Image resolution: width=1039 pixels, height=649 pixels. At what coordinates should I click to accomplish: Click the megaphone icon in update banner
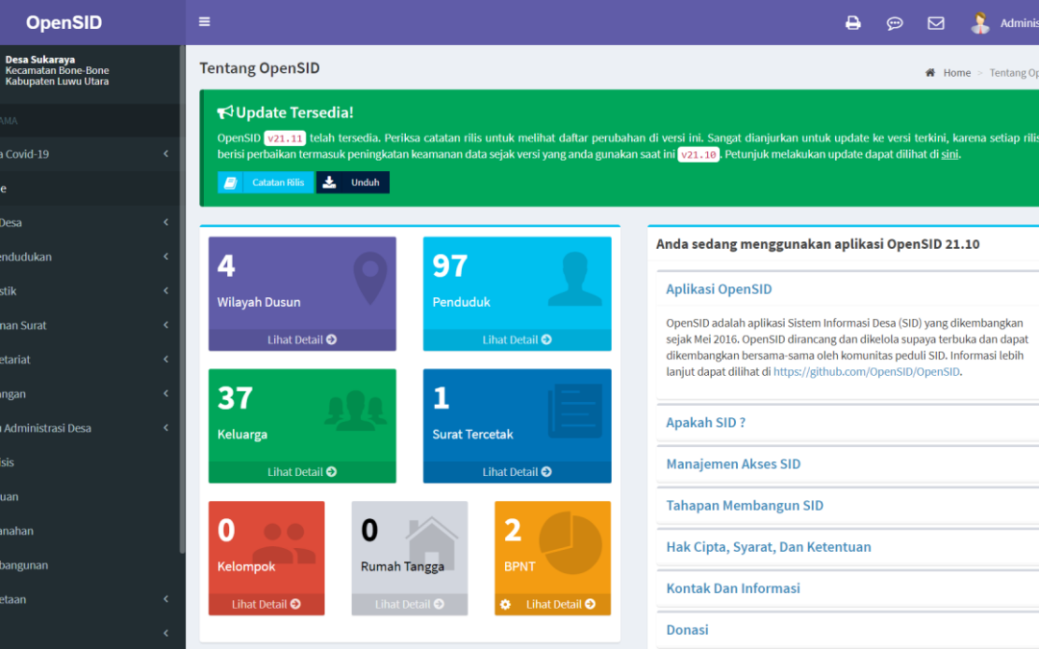pos(225,112)
